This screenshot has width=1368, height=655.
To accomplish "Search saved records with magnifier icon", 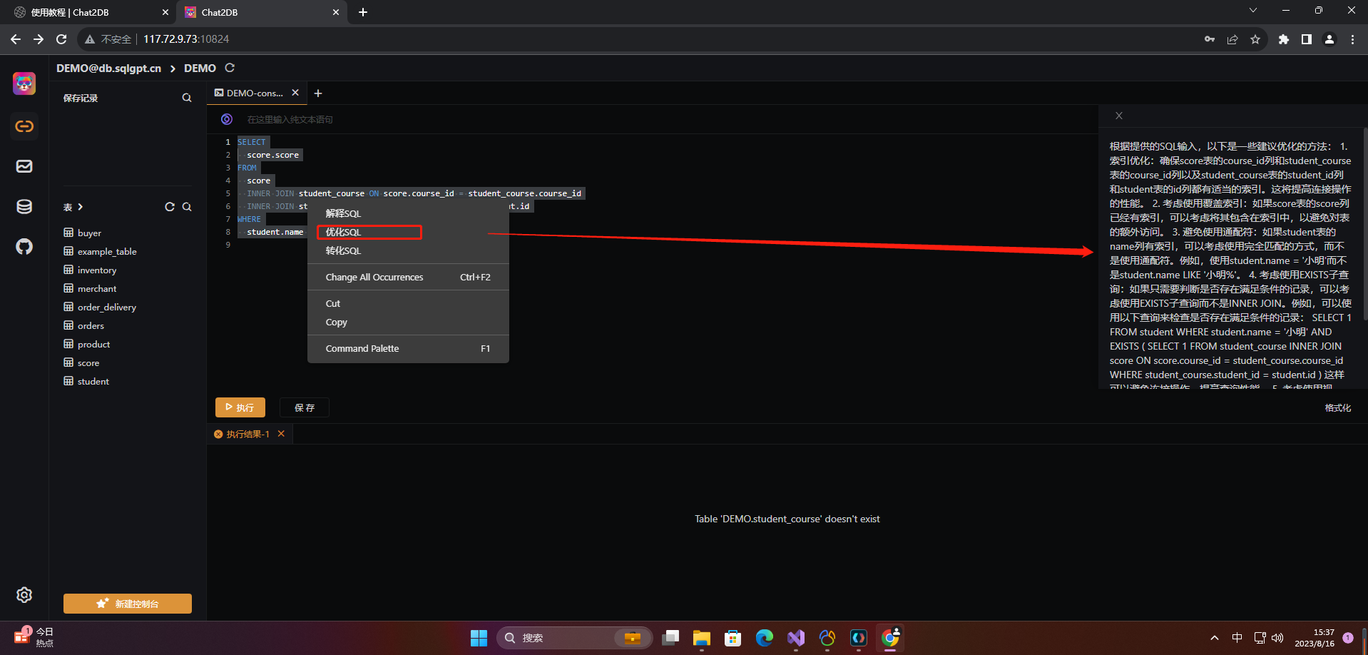I will [x=187, y=98].
